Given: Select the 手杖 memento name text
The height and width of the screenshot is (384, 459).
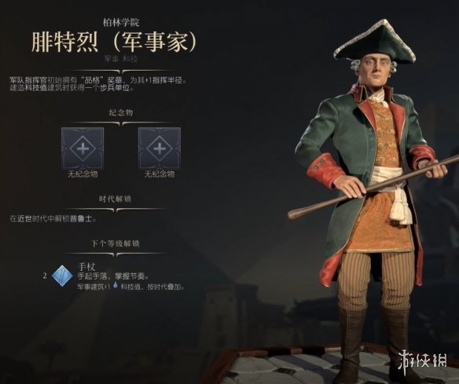Looking at the screenshot, I should point(86,267).
